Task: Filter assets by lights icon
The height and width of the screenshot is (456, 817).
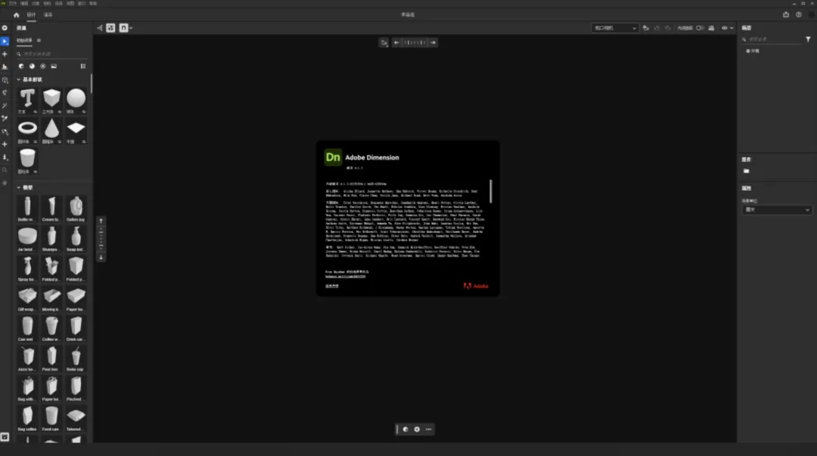Action: pos(42,66)
